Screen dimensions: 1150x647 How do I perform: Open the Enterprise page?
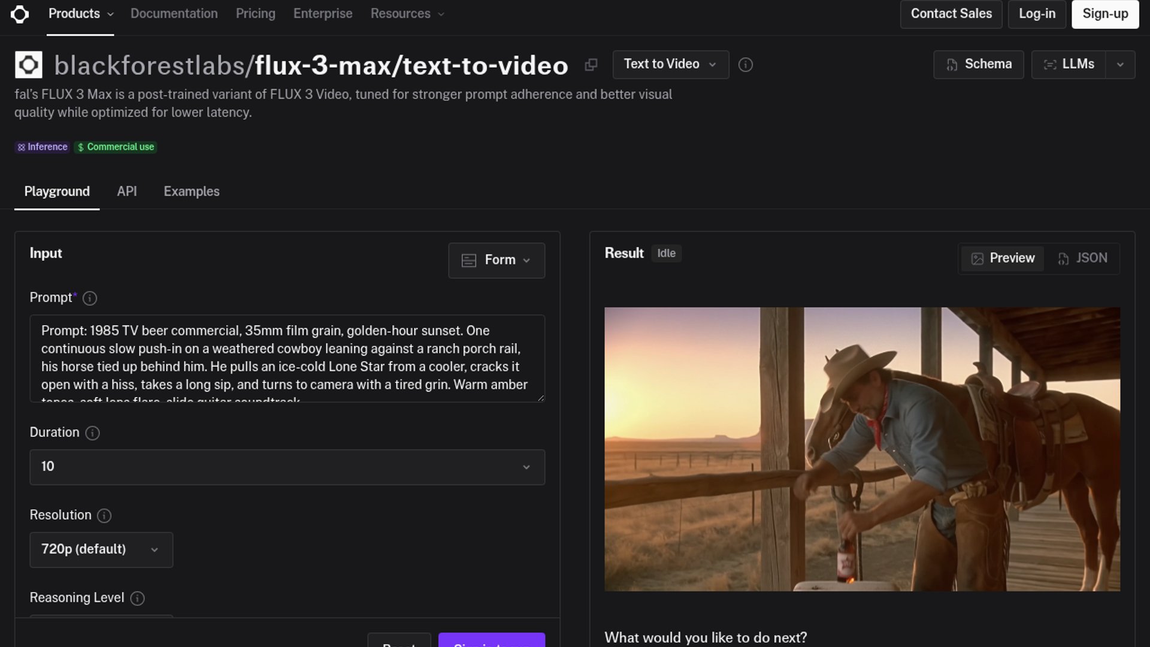tap(323, 14)
